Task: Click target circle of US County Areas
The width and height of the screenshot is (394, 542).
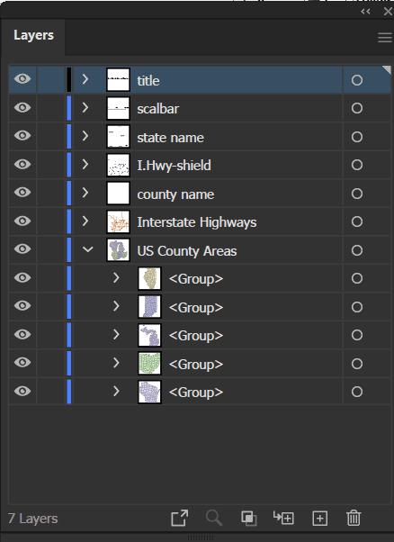Action: click(x=357, y=250)
